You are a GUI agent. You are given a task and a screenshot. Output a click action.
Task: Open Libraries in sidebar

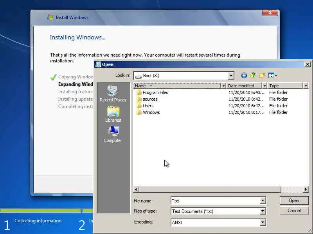(x=113, y=114)
